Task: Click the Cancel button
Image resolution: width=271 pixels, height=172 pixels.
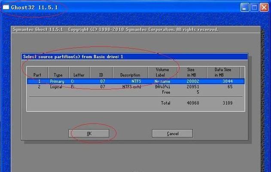Action: (172, 133)
